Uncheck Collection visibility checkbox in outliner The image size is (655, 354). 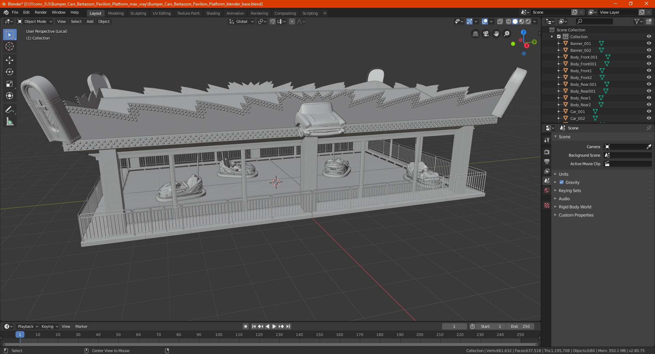(559, 36)
